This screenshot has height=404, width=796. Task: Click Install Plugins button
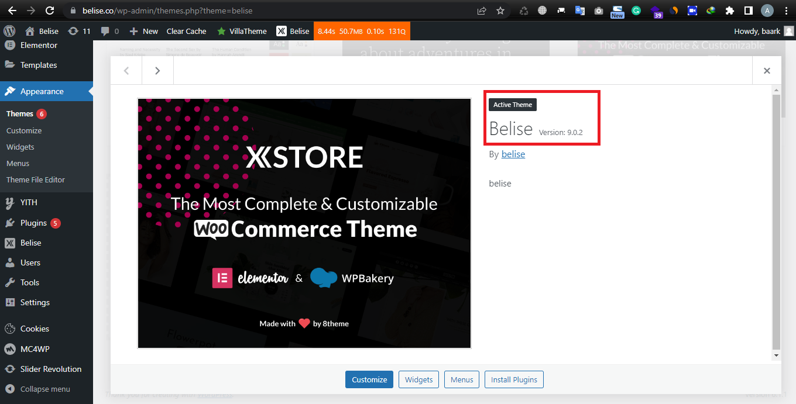tap(514, 379)
